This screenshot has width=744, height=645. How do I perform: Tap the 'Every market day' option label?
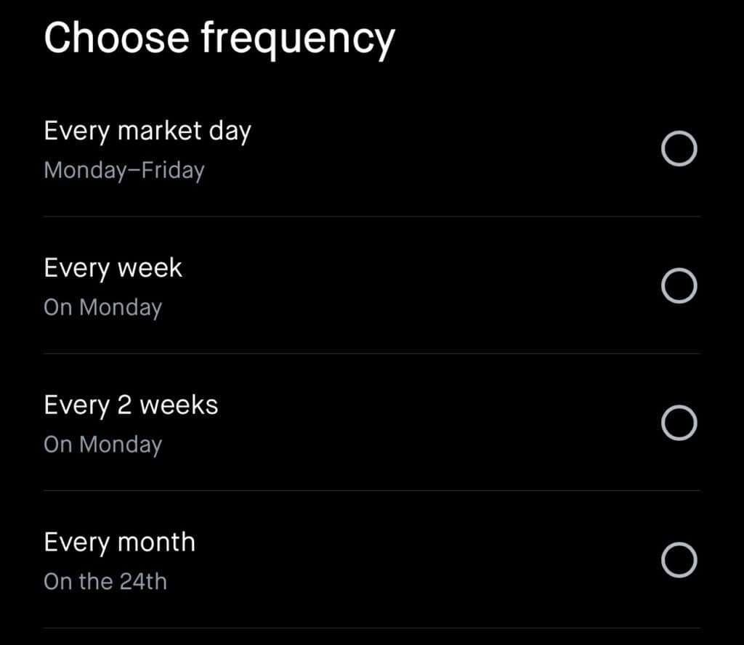[147, 131]
